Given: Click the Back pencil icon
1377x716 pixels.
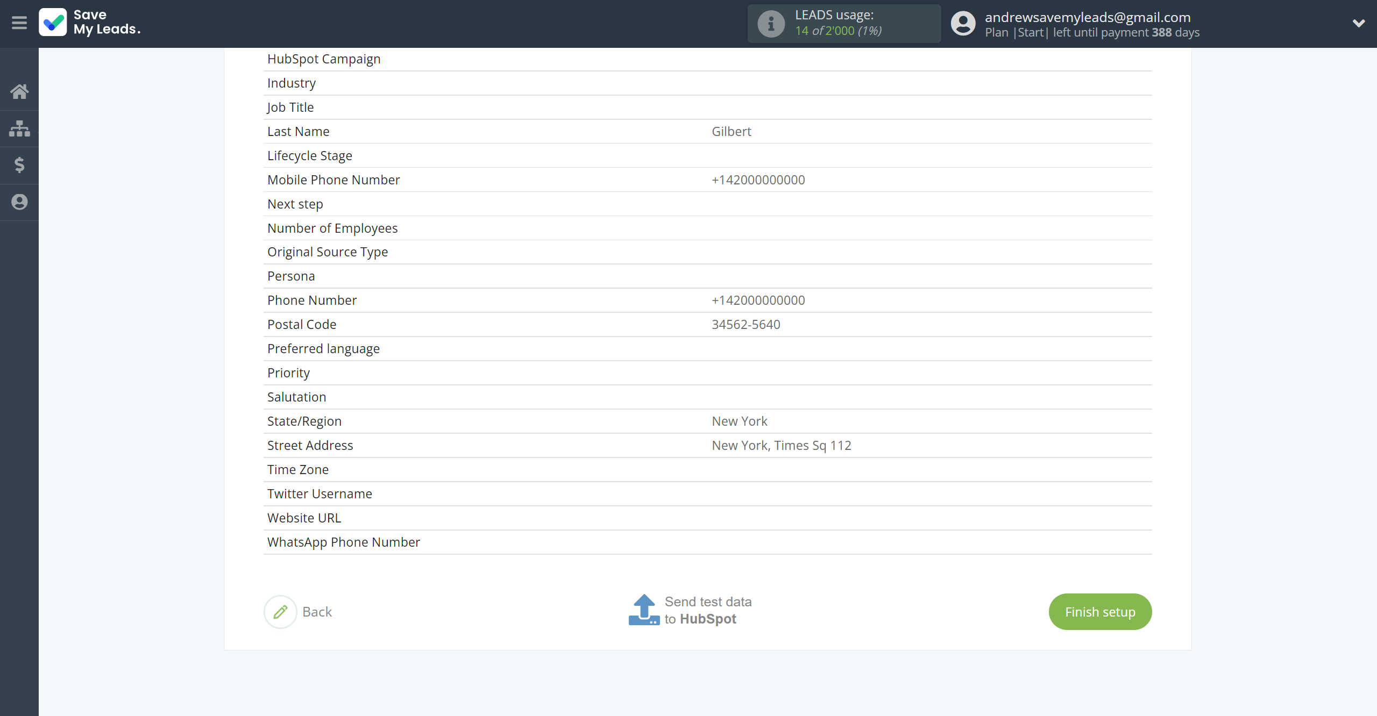Looking at the screenshot, I should [280, 612].
